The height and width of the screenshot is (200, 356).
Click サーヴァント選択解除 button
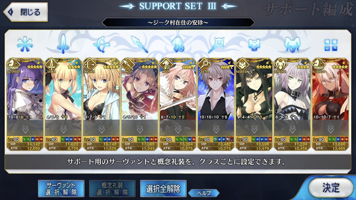coord(61,188)
